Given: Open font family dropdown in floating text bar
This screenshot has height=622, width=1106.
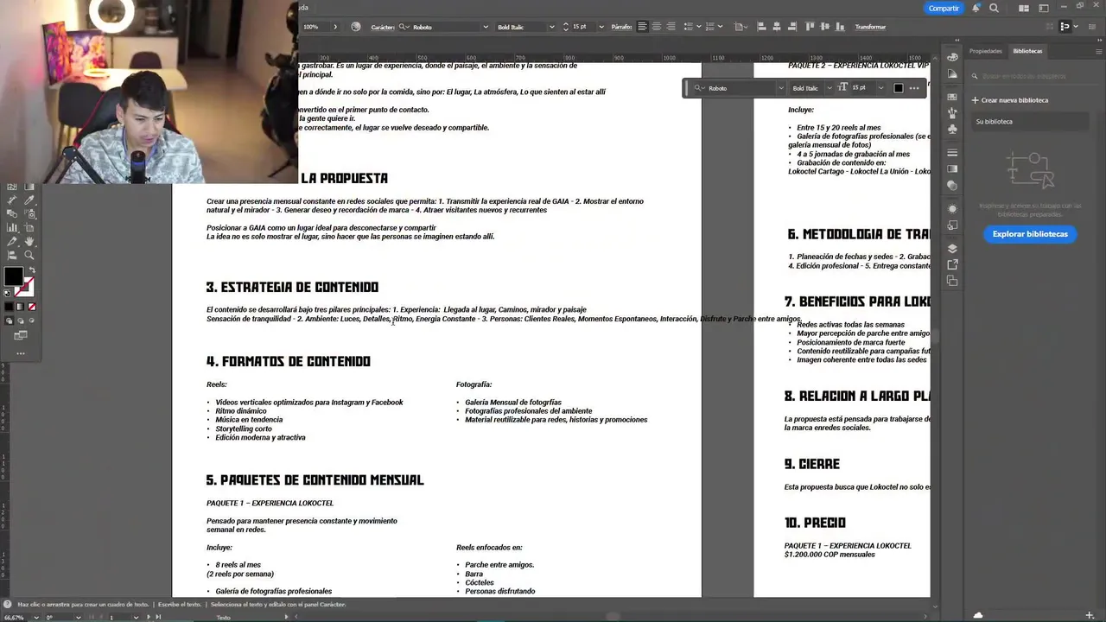Looking at the screenshot, I should click(780, 88).
